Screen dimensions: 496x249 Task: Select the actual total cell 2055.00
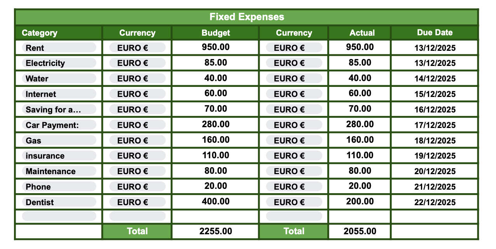(360, 232)
